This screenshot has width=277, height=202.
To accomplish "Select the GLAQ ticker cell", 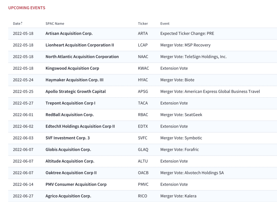I will (143, 150).
